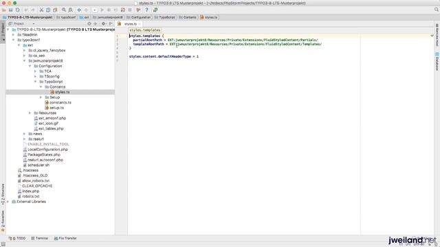
Task: Expand the External Libraries node
Action: pyautogui.click(x=8, y=202)
